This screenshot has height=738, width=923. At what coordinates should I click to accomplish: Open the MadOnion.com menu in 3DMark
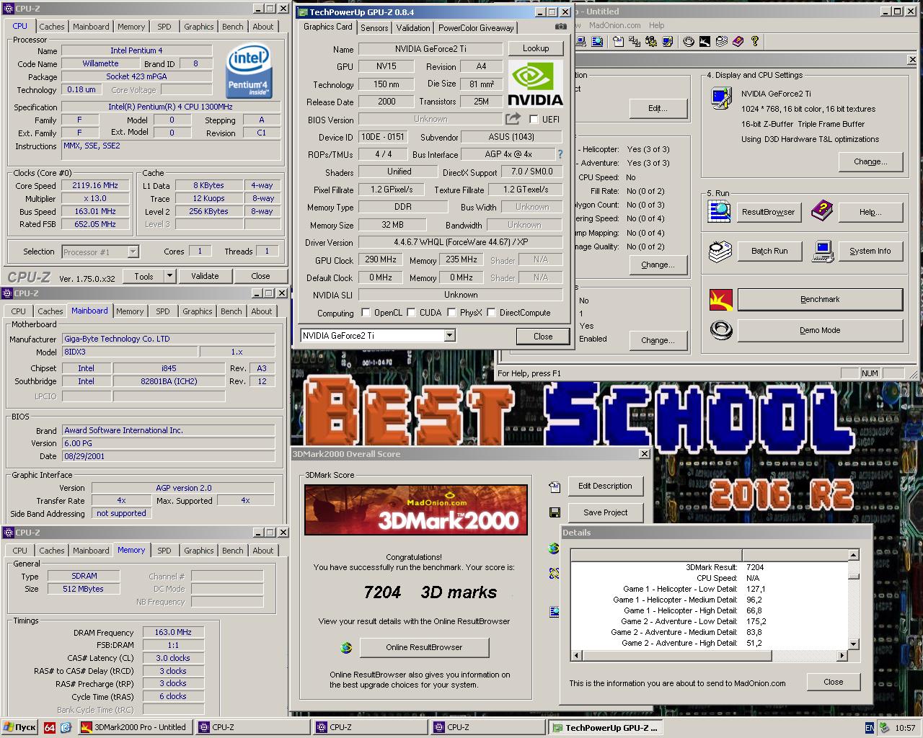pos(614,25)
